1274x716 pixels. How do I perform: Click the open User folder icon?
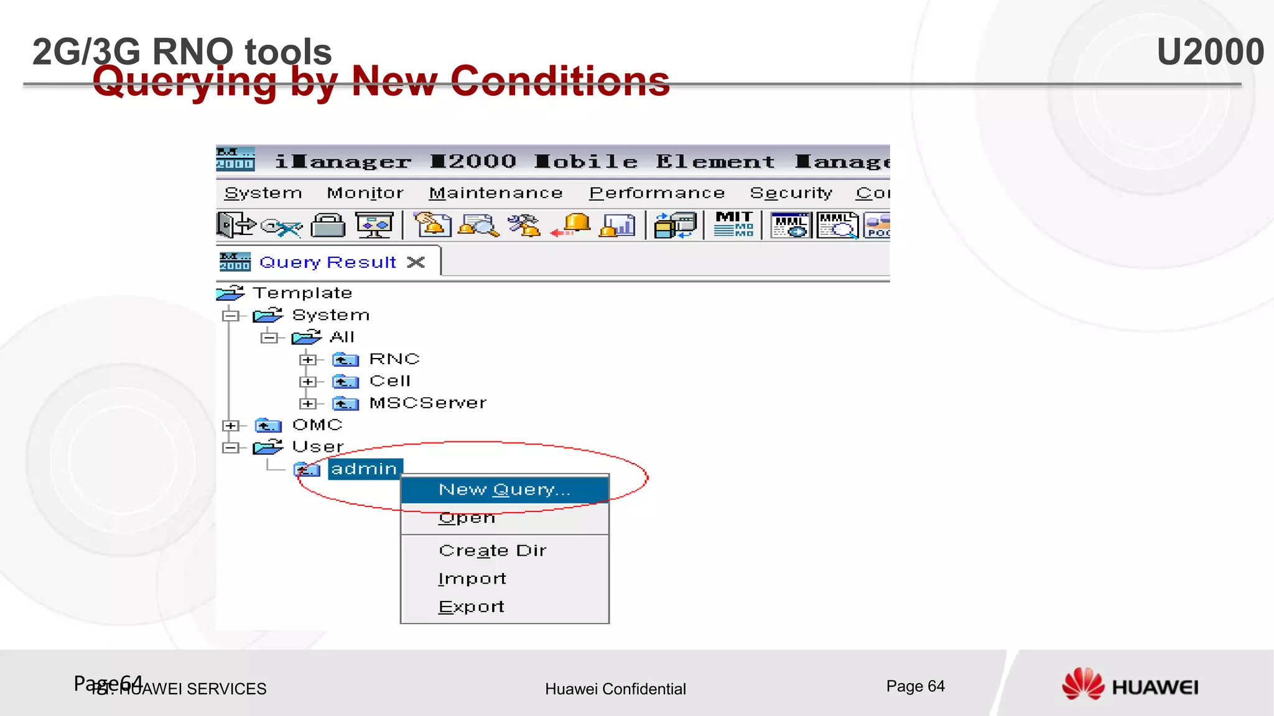point(268,446)
